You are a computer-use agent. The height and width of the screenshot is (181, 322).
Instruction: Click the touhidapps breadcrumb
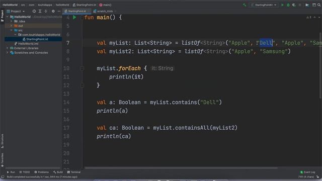point(45,5)
